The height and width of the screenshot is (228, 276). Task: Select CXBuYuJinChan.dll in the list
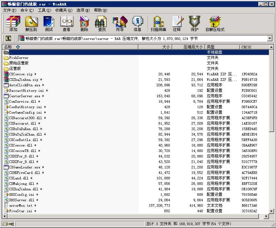135,134
